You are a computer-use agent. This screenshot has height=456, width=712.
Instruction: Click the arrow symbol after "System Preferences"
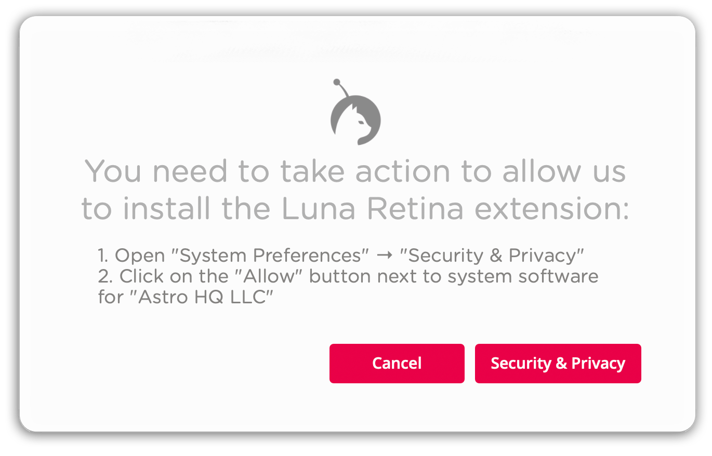point(384,256)
